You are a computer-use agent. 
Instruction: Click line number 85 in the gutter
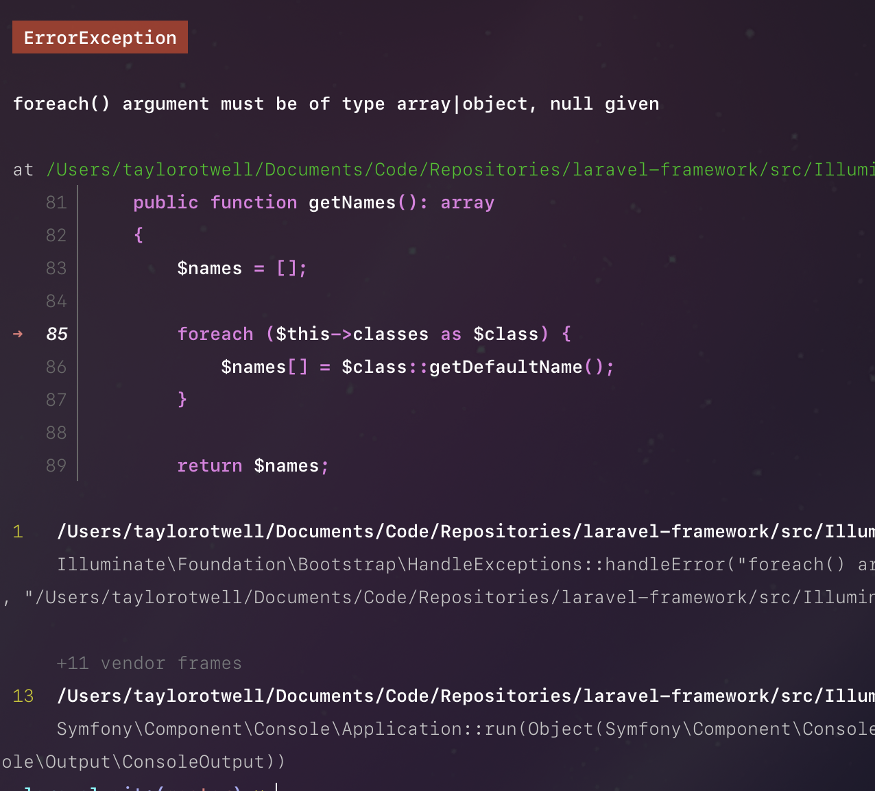(57, 334)
